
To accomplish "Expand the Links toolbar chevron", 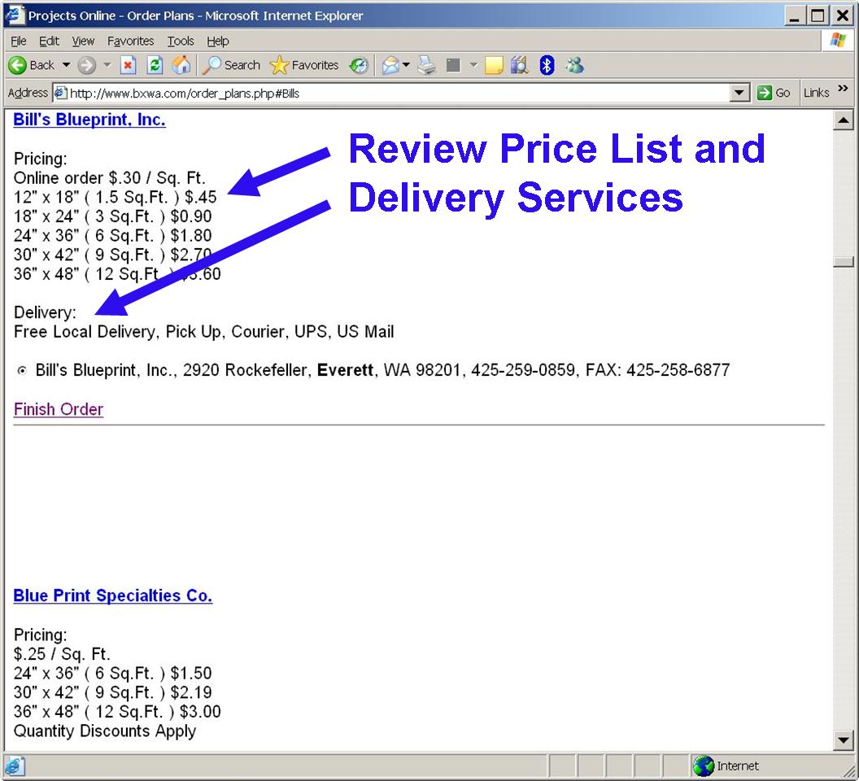I will pyautogui.click(x=843, y=88).
